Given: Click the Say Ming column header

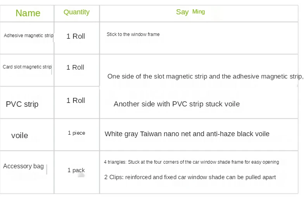Looking at the screenshot, I should [190, 12].
